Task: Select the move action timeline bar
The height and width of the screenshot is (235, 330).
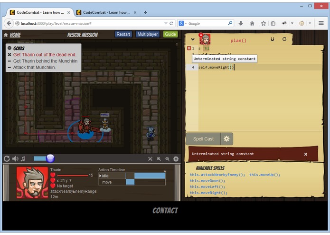Action: 130,182
